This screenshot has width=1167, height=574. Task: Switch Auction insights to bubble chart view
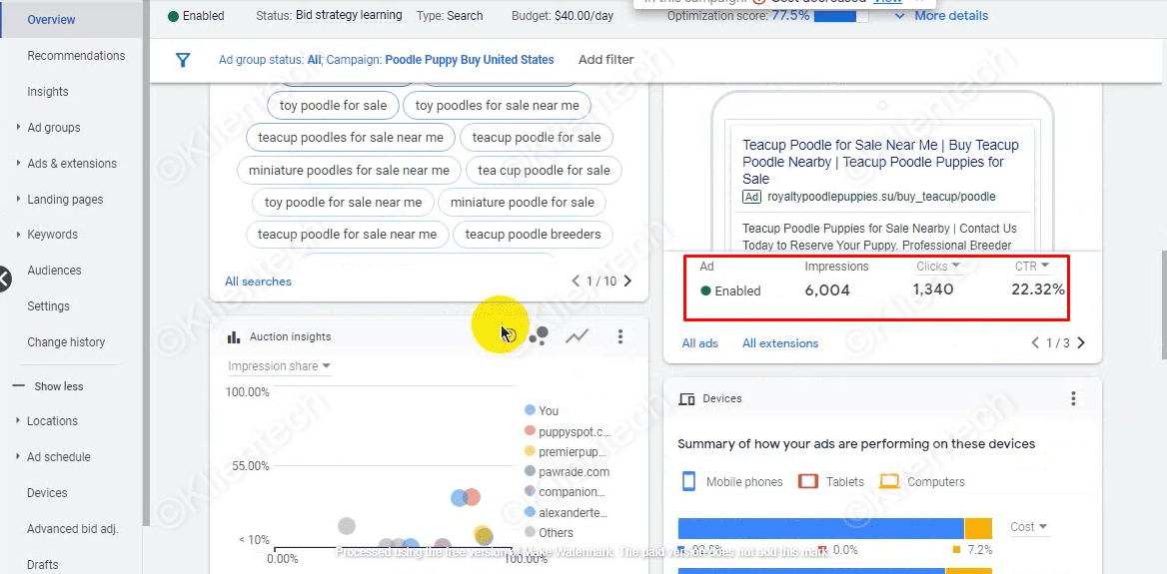tap(539, 336)
